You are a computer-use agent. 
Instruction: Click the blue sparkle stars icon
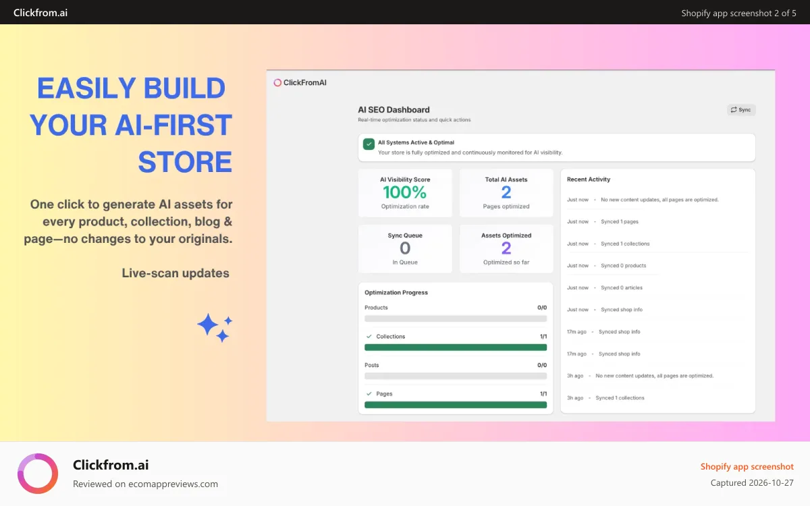click(x=215, y=328)
